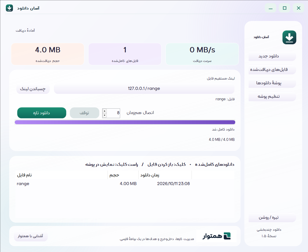Click the چسباندن لینک paste button
The width and height of the screenshot is (308, 252).
coord(33,89)
